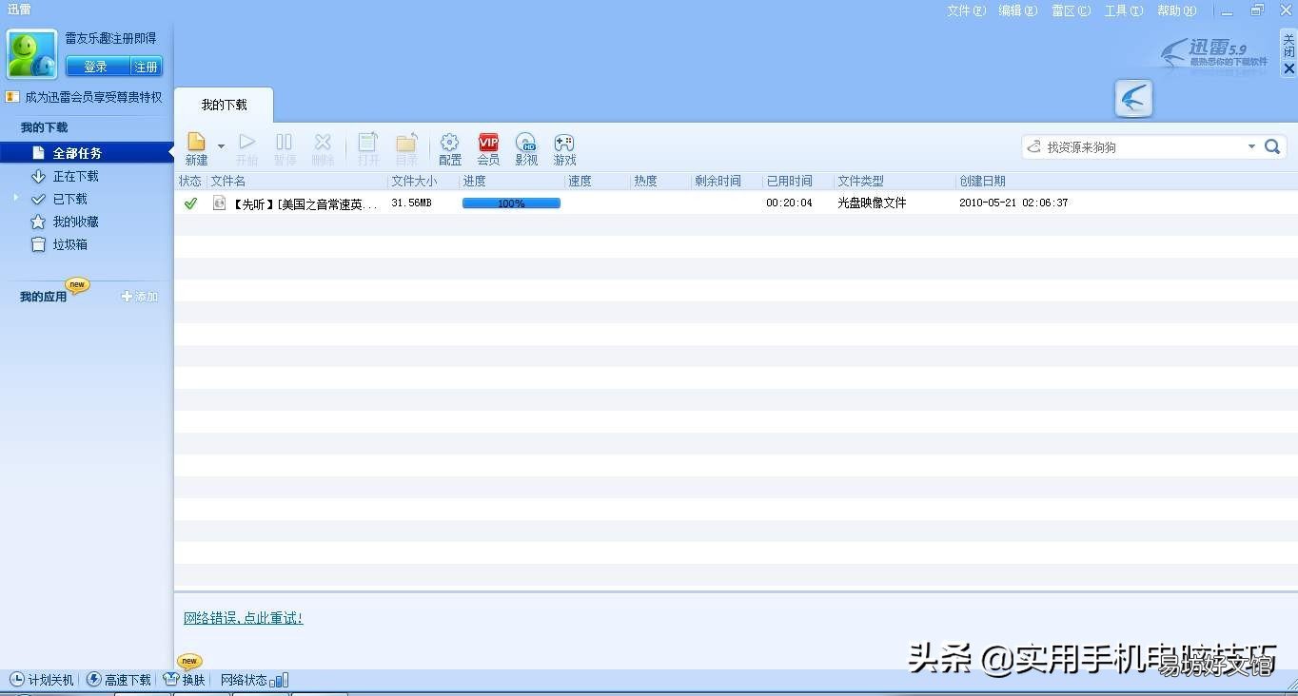Click the search magnifier icon

(x=1272, y=146)
